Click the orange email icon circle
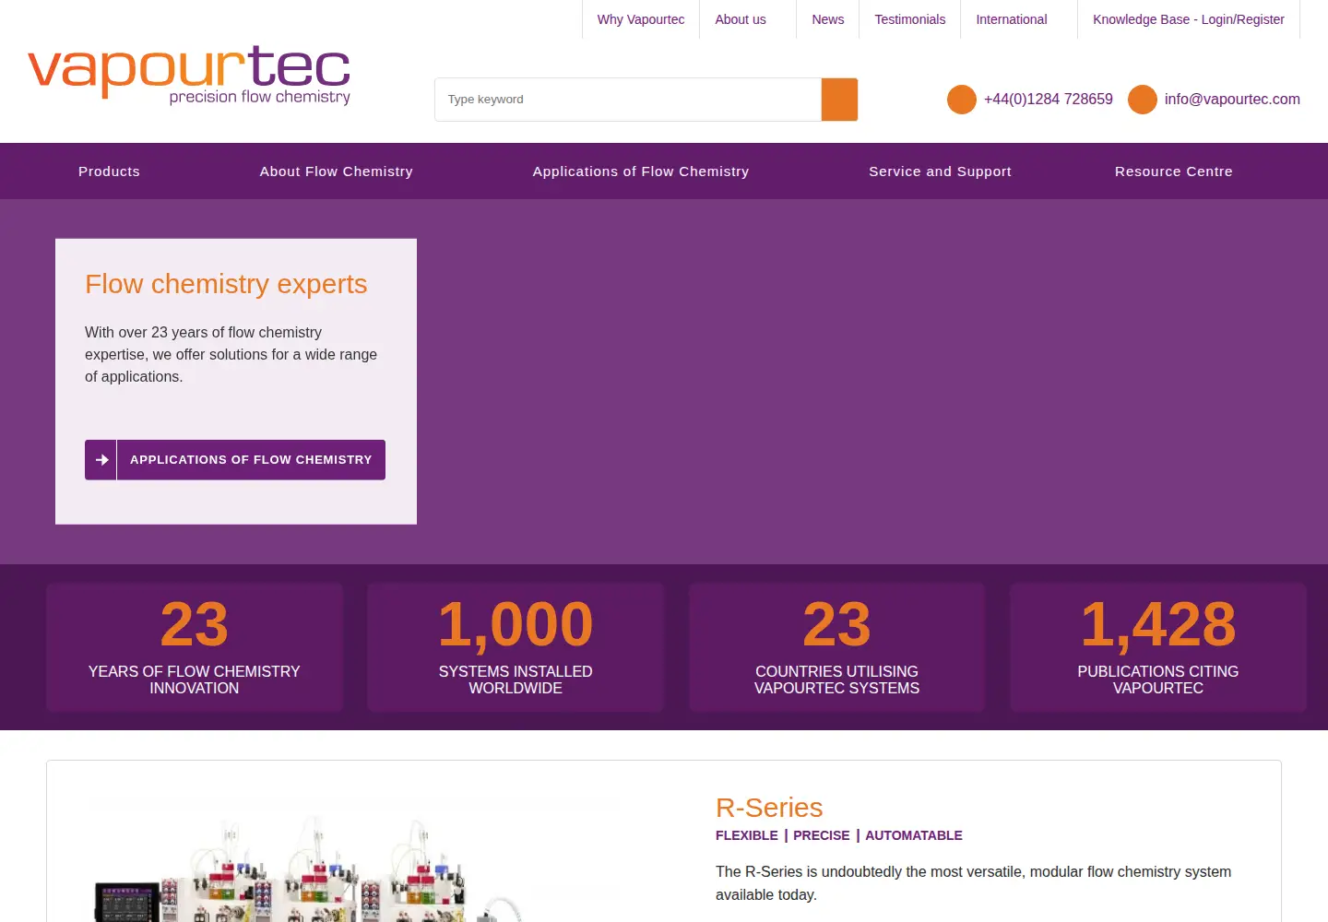 (x=1143, y=100)
